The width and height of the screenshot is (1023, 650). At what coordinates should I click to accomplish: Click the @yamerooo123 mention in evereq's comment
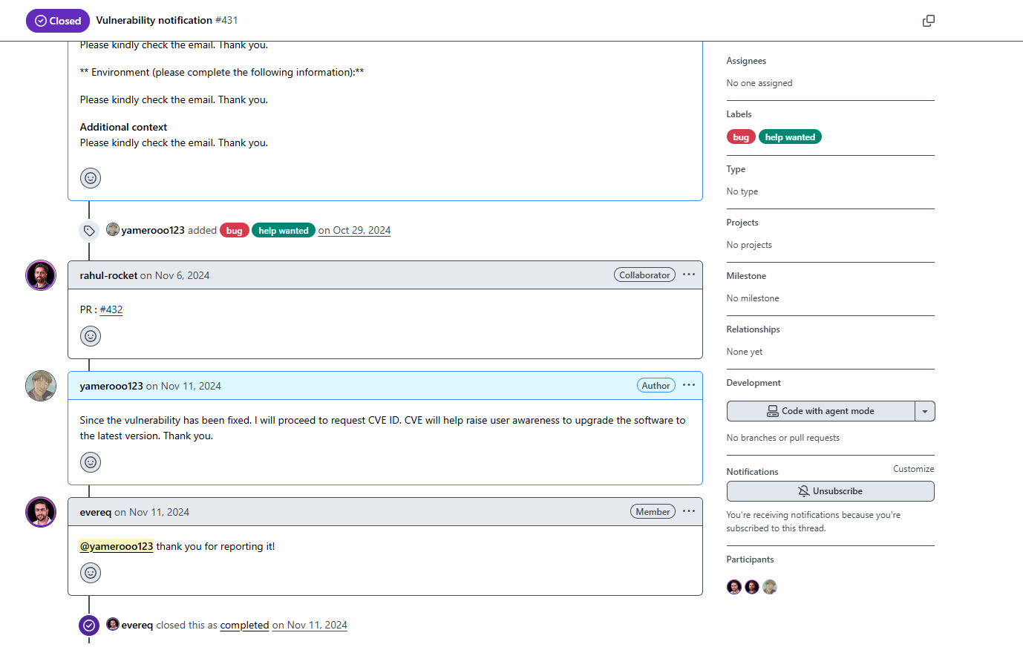click(x=117, y=546)
